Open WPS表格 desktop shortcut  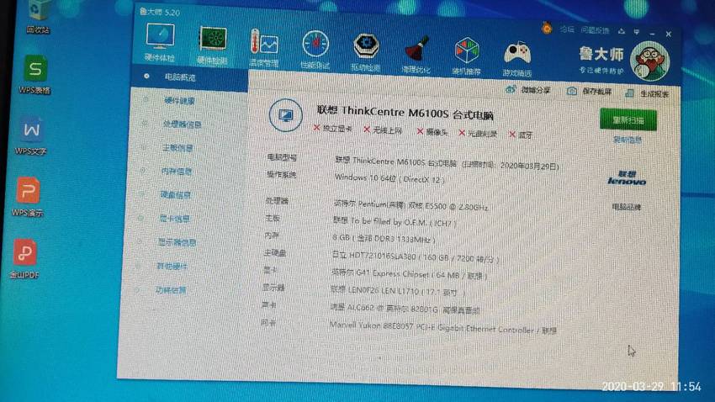35,75
